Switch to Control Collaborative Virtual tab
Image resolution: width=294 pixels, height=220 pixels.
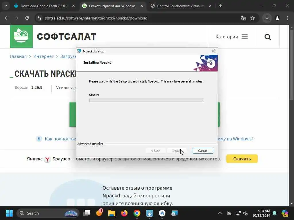181,6
